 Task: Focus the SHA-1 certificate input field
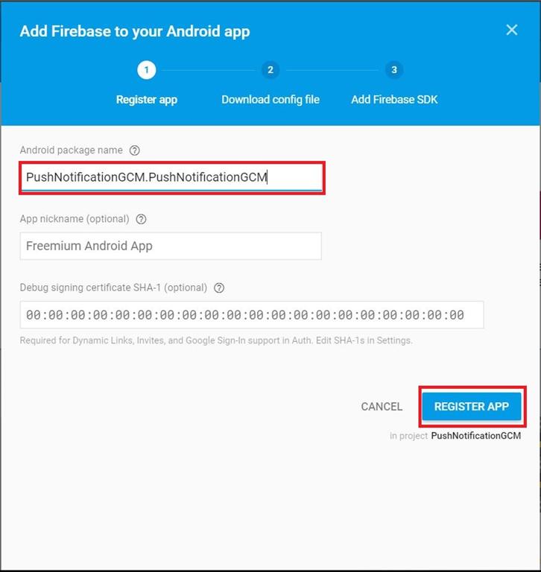click(x=252, y=315)
